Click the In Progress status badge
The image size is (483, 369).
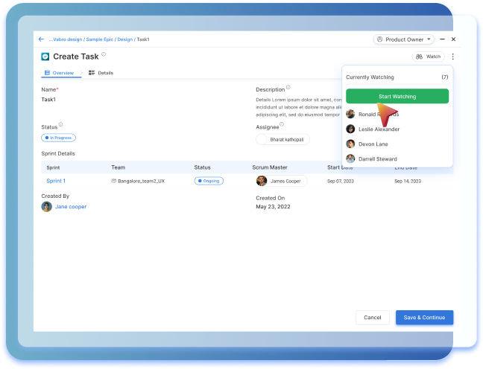pyautogui.click(x=59, y=138)
